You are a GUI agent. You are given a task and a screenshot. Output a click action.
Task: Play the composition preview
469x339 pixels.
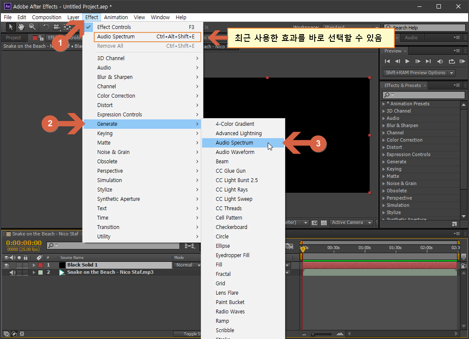(407, 61)
